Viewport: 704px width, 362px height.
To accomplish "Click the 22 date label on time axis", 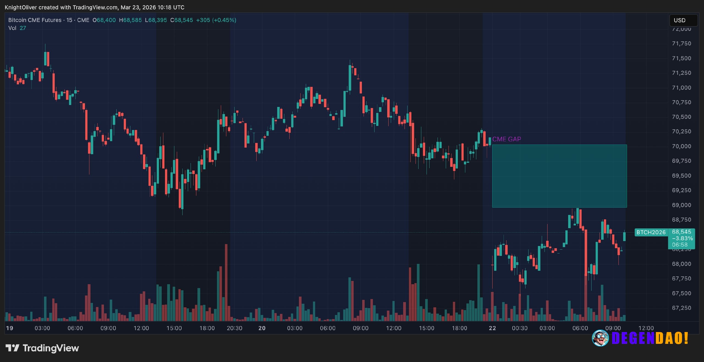I will pyautogui.click(x=492, y=328).
